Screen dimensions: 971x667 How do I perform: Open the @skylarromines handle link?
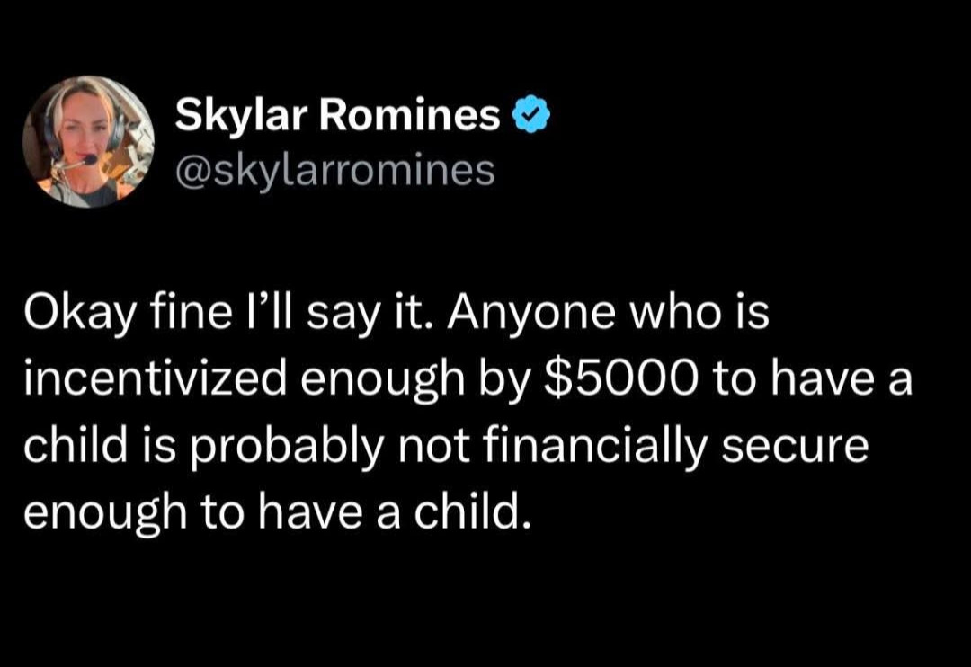(335, 171)
